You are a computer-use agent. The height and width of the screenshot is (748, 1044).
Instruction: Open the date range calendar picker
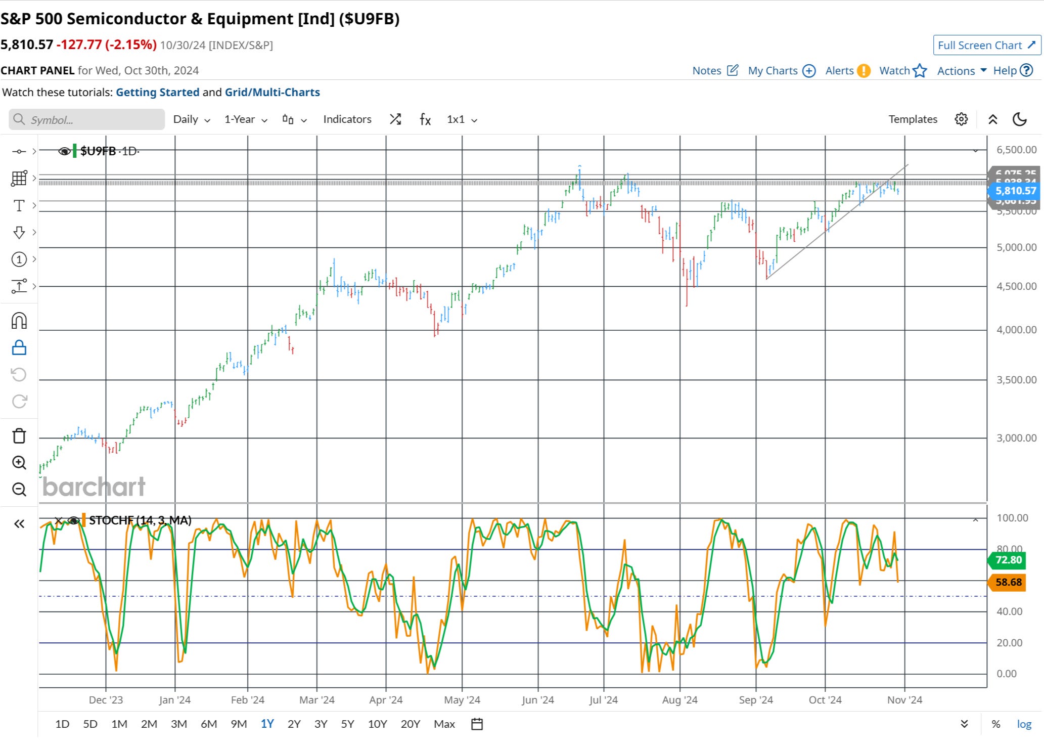click(477, 724)
